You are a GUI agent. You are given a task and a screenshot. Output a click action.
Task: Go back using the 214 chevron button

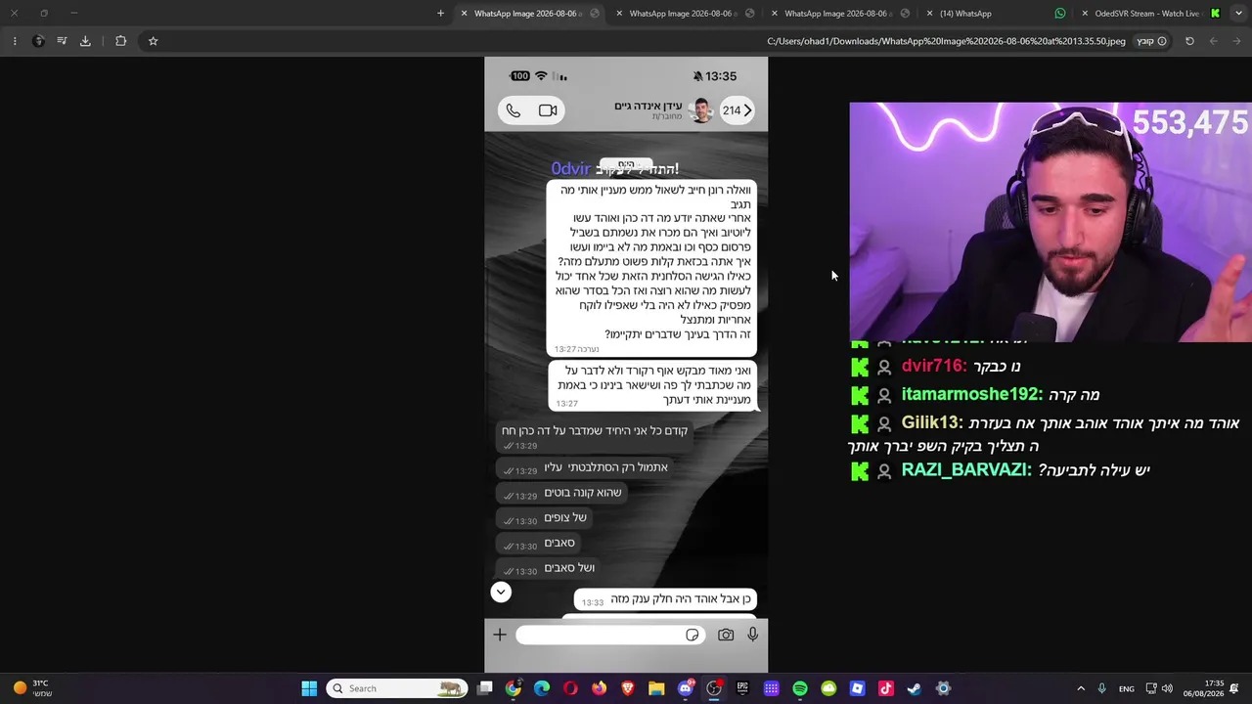click(738, 110)
